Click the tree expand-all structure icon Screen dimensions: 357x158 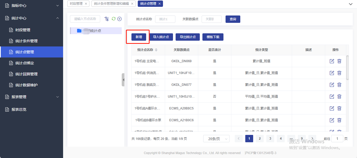(106, 19)
